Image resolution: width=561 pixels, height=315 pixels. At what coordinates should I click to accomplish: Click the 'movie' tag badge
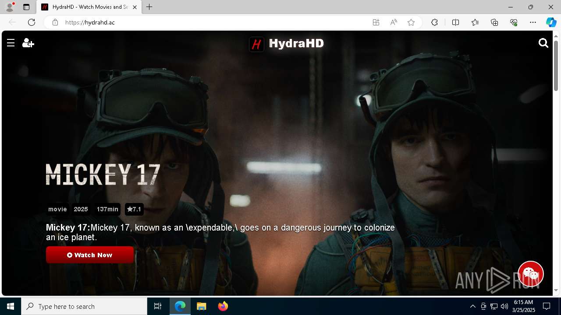coord(57,209)
